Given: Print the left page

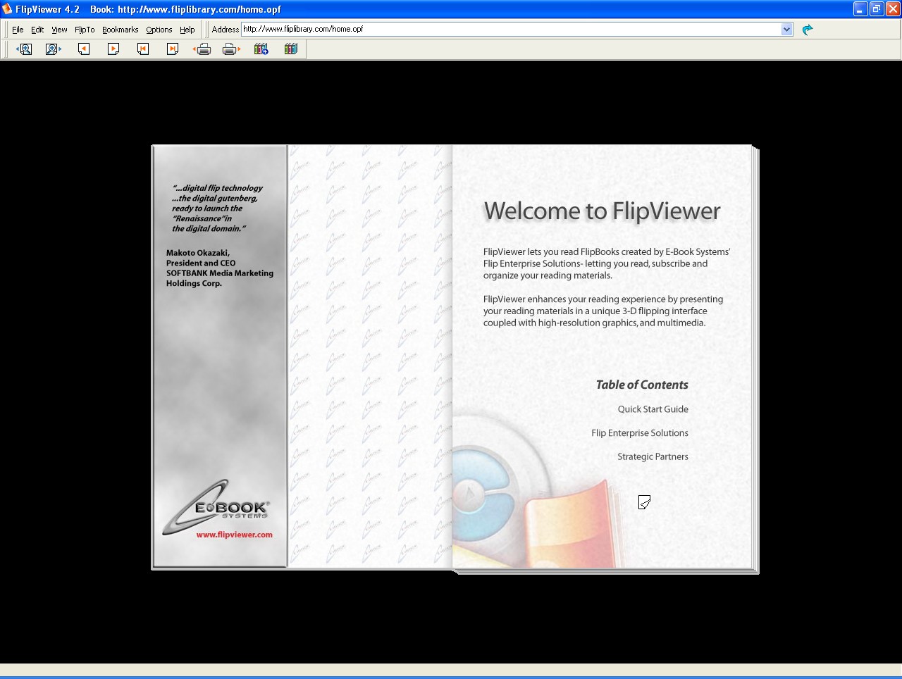Looking at the screenshot, I should point(202,49).
